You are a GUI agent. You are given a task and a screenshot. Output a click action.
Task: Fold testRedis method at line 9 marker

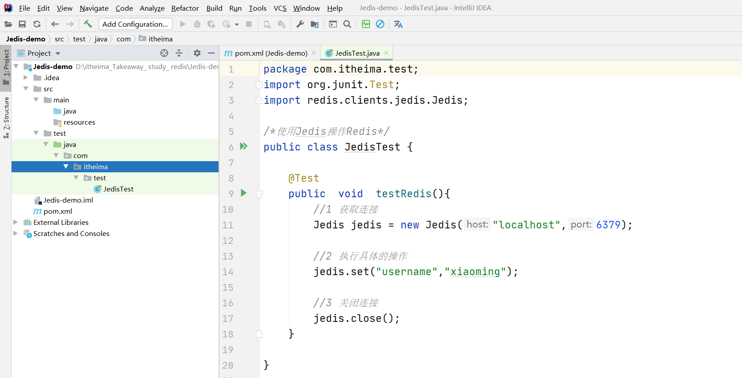pos(259,194)
